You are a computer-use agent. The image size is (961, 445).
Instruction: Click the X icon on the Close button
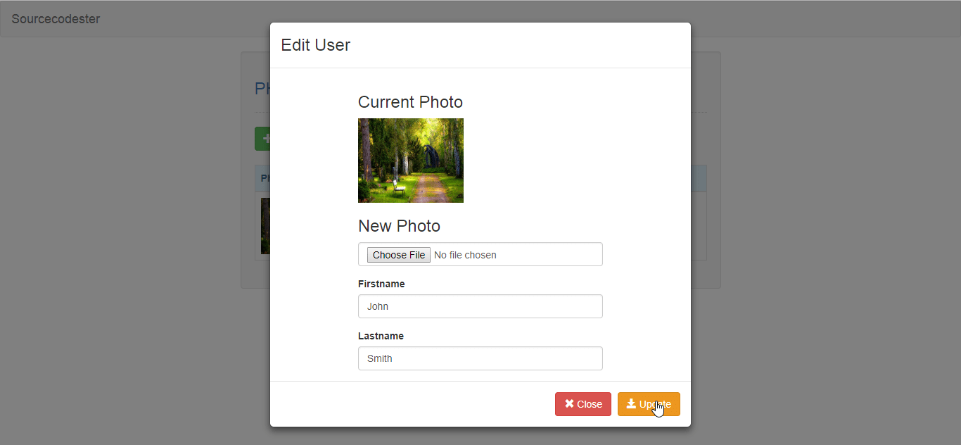(x=569, y=404)
